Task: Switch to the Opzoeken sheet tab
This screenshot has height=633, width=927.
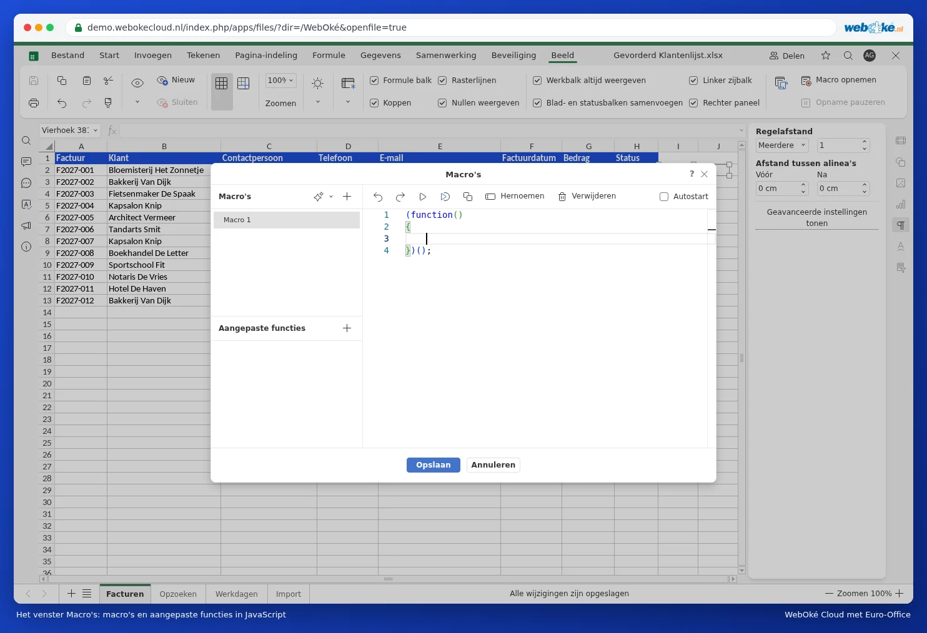Action: (x=178, y=594)
